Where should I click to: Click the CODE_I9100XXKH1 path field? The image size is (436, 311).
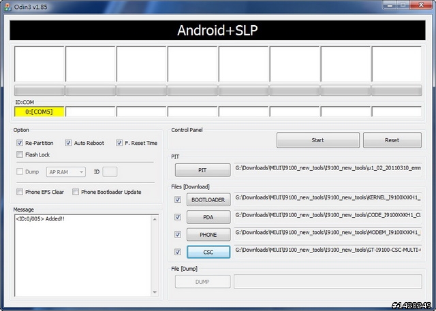328,217
